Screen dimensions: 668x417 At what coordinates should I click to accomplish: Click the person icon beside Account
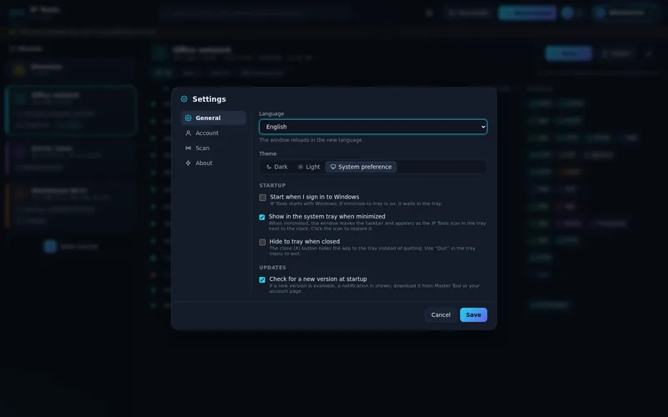(188, 133)
